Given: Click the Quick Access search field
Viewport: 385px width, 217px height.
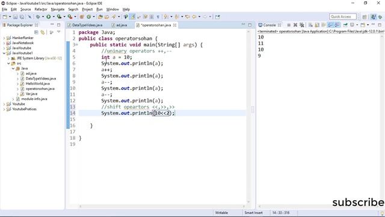Looking at the screenshot, I should pyautogui.click(x=342, y=17).
